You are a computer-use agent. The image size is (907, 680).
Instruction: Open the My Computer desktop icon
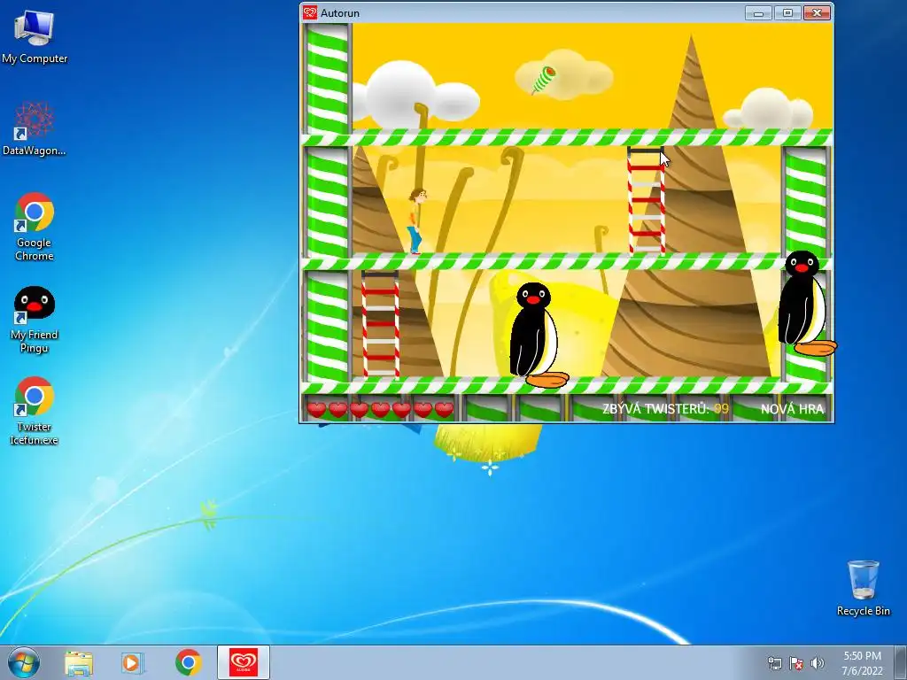tap(35, 36)
